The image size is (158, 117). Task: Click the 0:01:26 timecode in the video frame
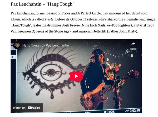point(109,112)
